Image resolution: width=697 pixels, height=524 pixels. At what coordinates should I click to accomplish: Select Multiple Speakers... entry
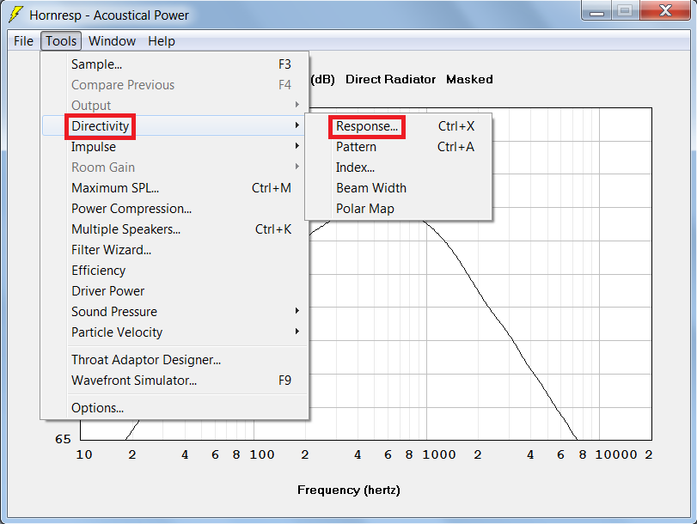pyautogui.click(x=175, y=229)
